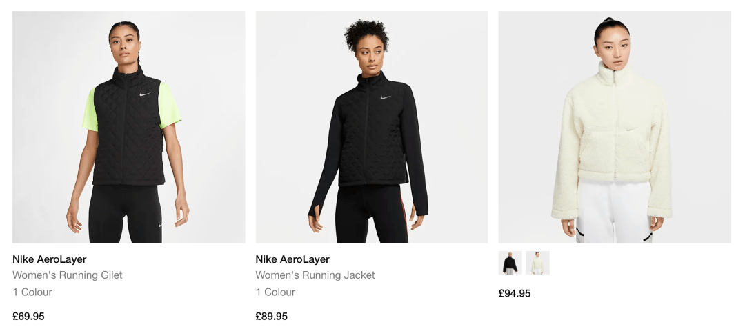The width and height of the screenshot is (745, 329).
Task: Click the swoosh logo on the cream fleece
Action: coord(631,129)
